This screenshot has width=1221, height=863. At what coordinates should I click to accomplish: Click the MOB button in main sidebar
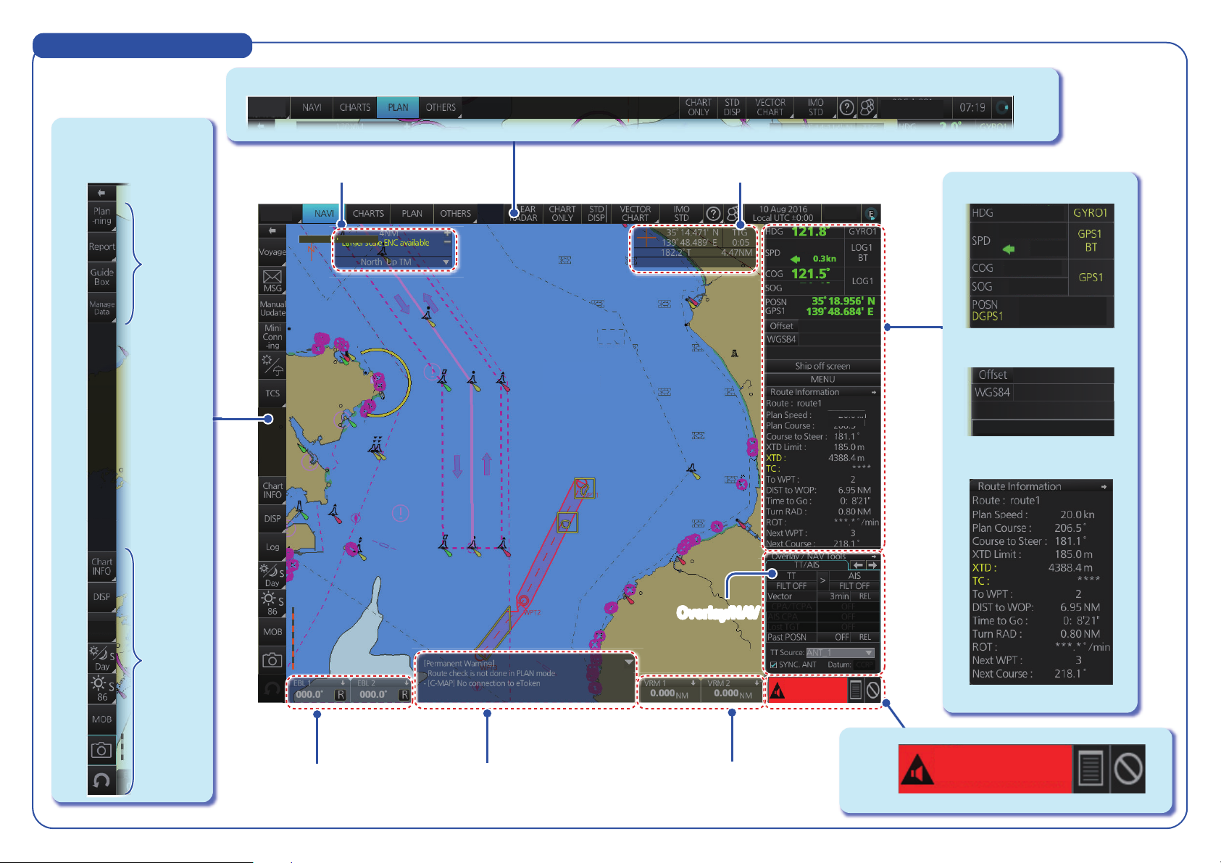(272, 632)
